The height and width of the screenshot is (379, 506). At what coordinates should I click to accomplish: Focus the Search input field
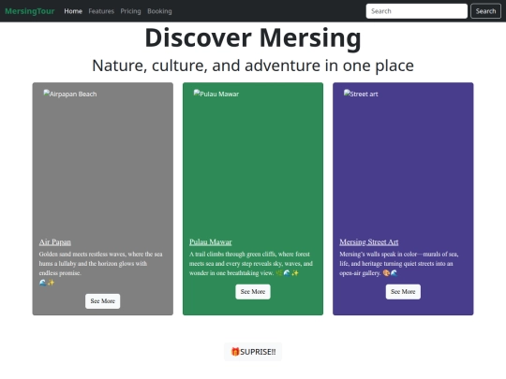[x=417, y=11]
